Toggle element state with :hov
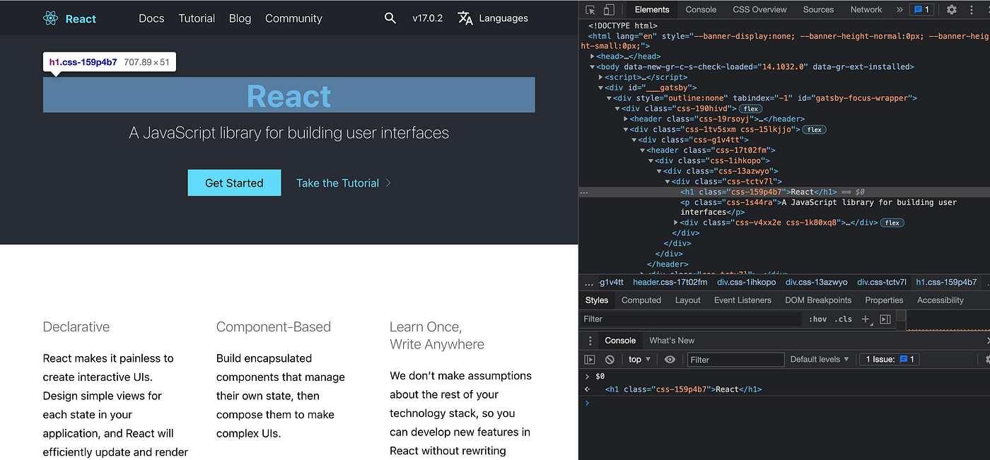This screenshot has width=990, height=460. pyautogui.click(x=817, y=319)
